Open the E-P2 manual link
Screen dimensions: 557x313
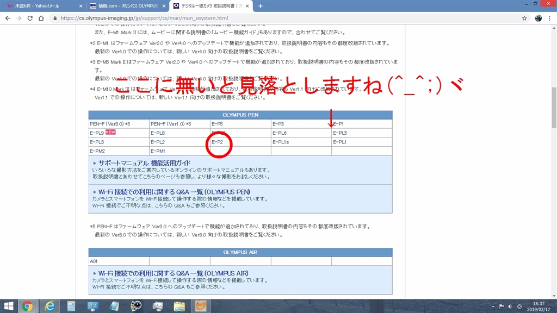pyautogui.click(x=217, y=142)
